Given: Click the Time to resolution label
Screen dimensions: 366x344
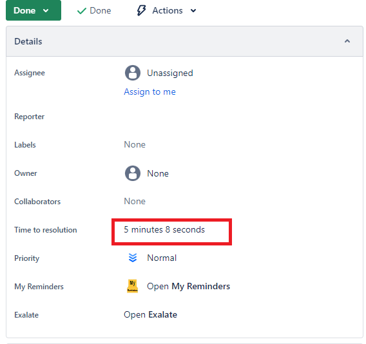Looking at the screenshot, I should click(46, 230).
